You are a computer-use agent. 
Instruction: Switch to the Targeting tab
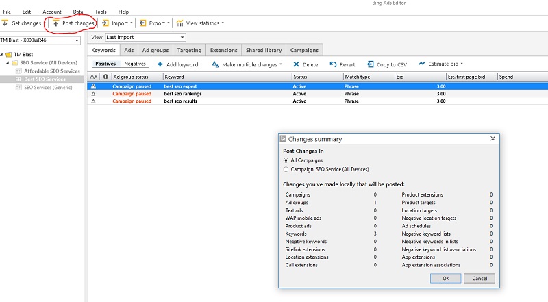coord(190,50)
